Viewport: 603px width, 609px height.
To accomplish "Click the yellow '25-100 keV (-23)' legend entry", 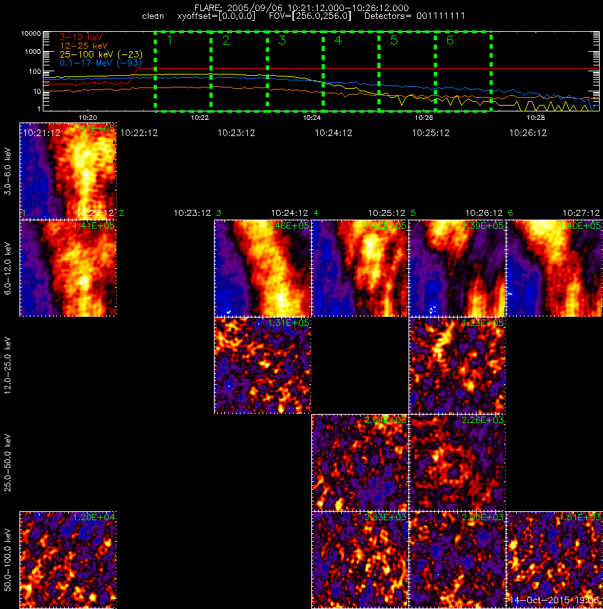I will coord(101,54).
